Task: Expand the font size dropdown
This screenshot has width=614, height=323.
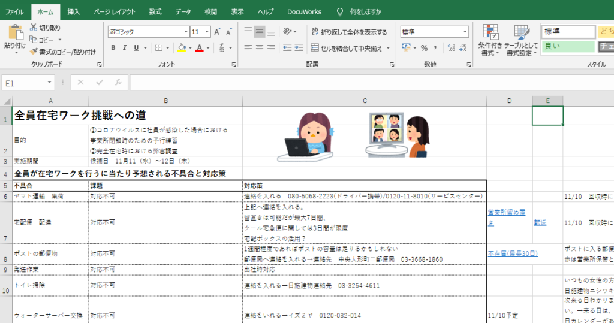Action: [x=207, y=32]
